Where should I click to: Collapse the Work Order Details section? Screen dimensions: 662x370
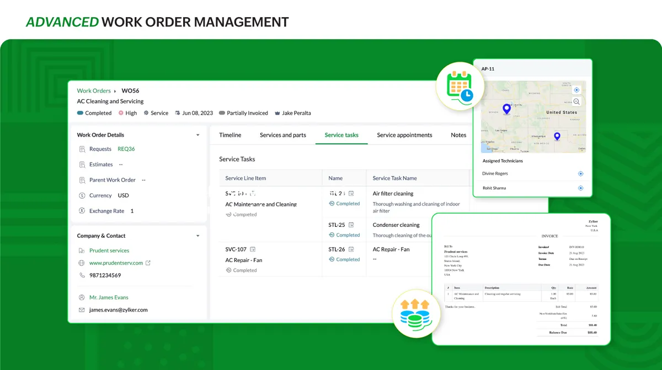(198, 135)
